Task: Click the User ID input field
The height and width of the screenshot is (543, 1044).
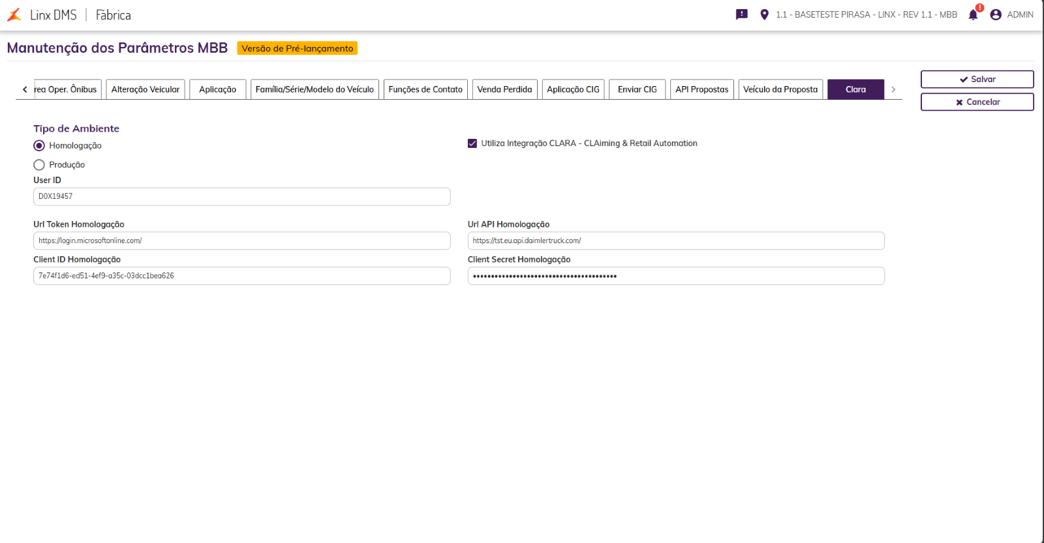Action: (241, 196)
